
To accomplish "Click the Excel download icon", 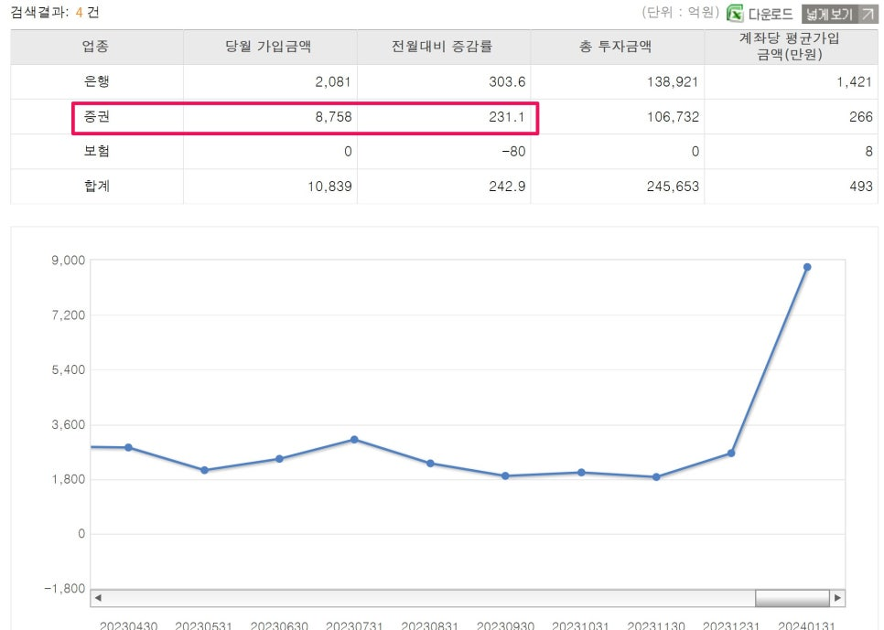I will click(735, 13).
